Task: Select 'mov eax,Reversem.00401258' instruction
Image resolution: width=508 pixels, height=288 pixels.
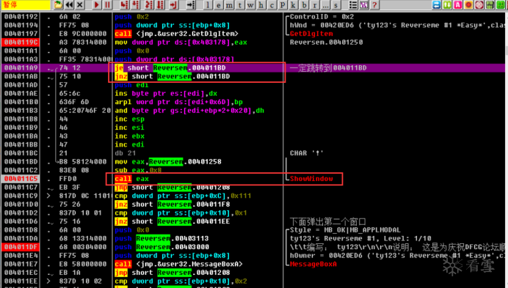Action: (x=168, y=161)
